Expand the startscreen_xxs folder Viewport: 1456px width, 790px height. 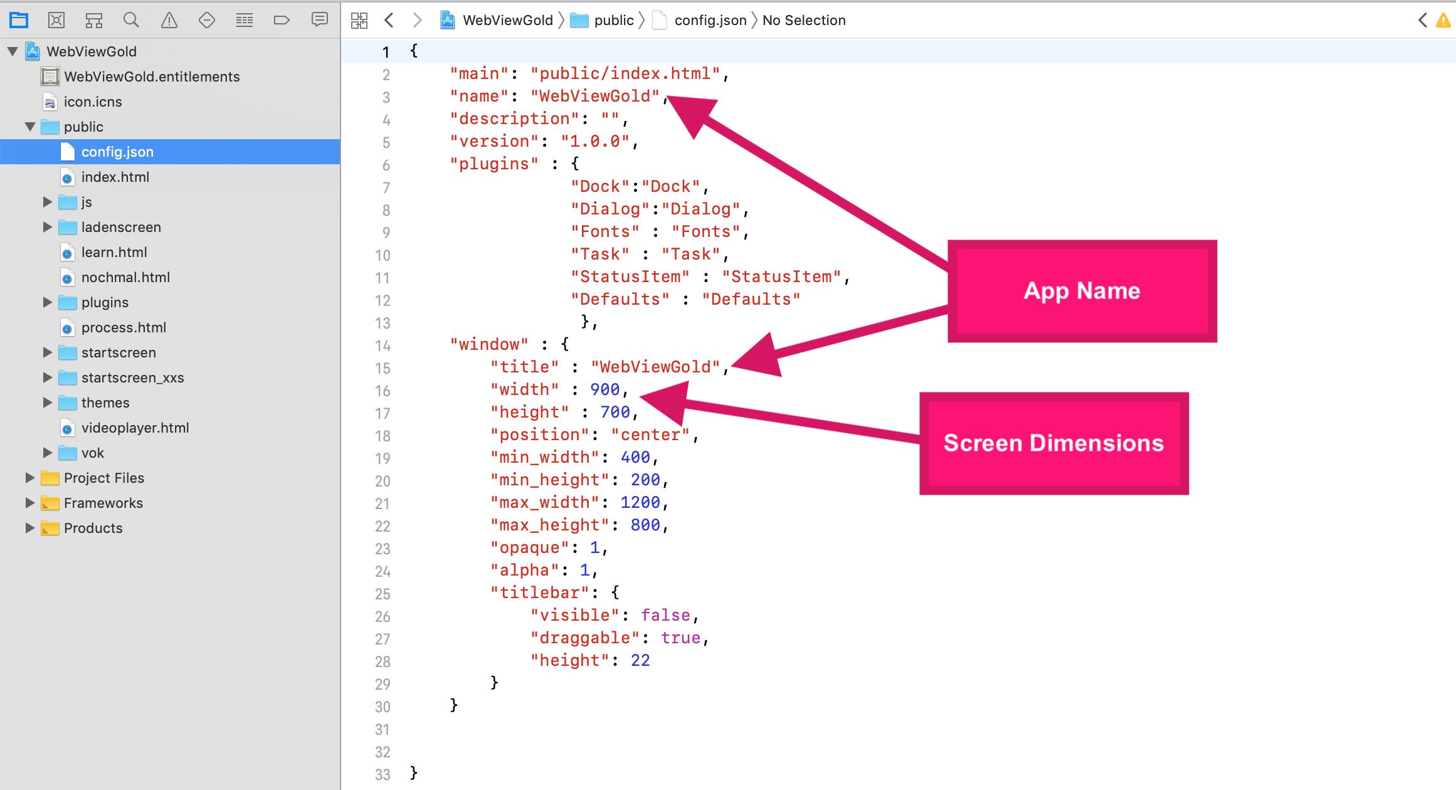(x=47, y=377)
